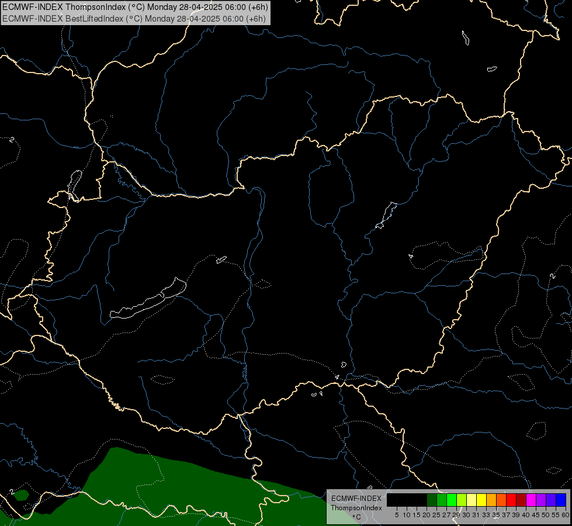Click the legend scale value 5
This screenshot has width=572, height=526.
coord(397,515)
